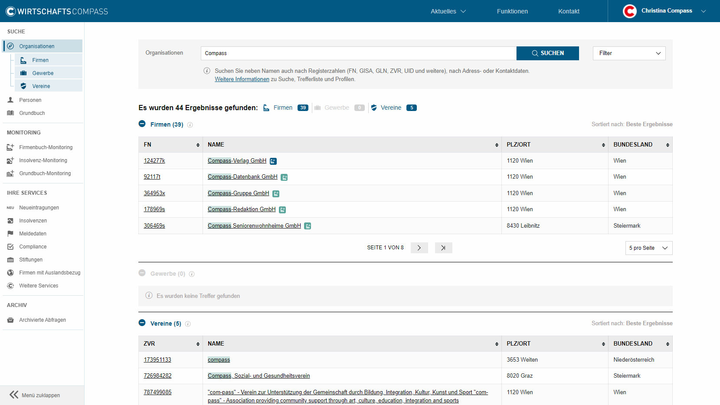Open ZVR 726984282 link

[157, 376]
